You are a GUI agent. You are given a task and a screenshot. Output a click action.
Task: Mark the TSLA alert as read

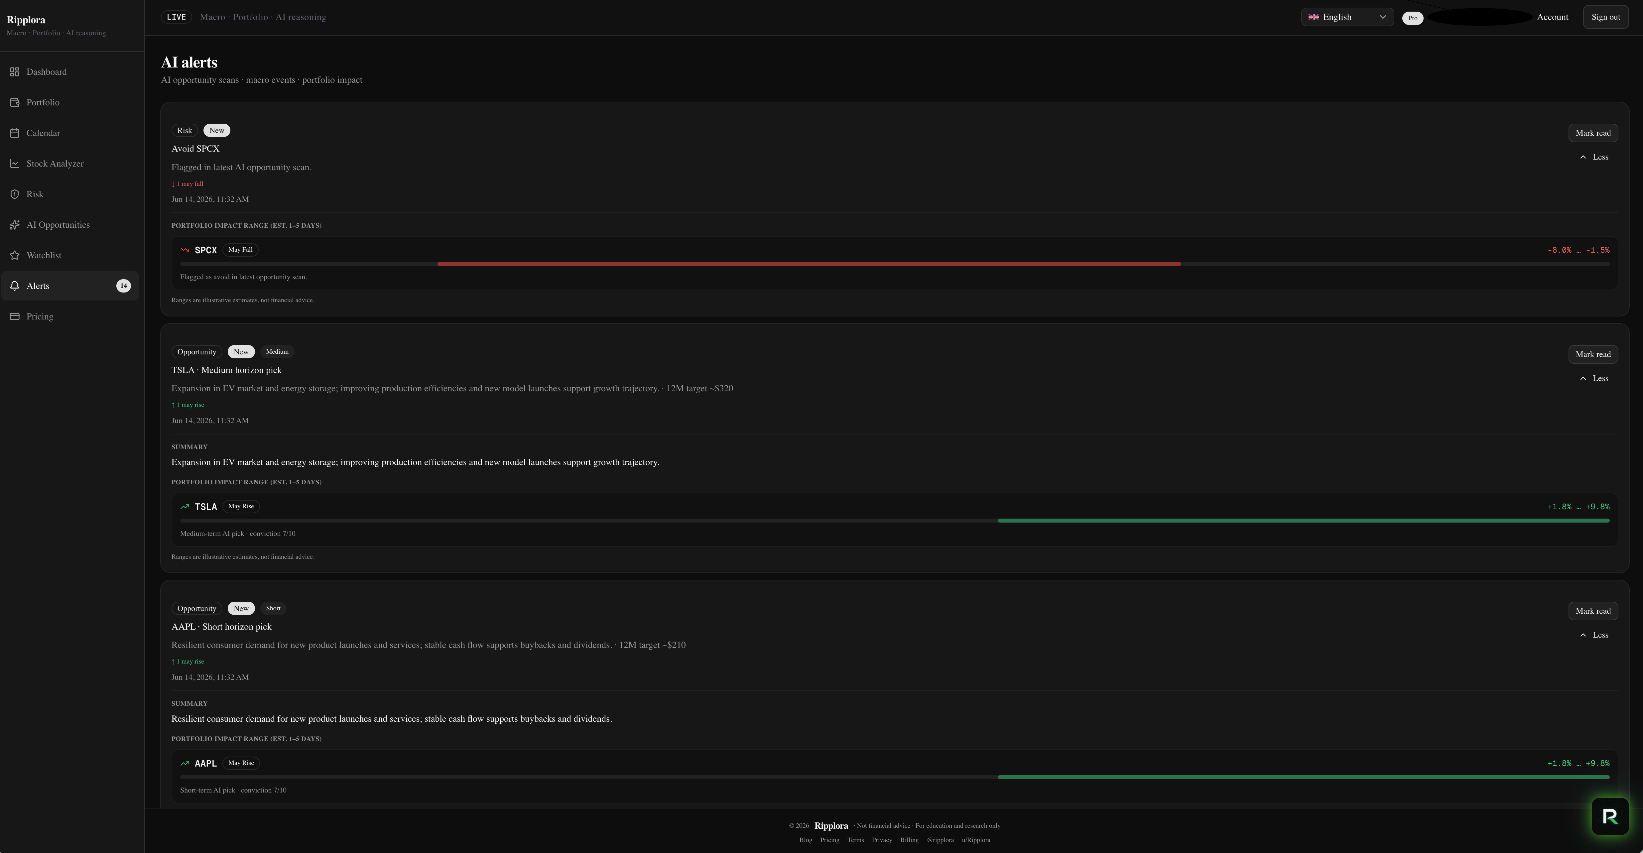point(1592,354)
